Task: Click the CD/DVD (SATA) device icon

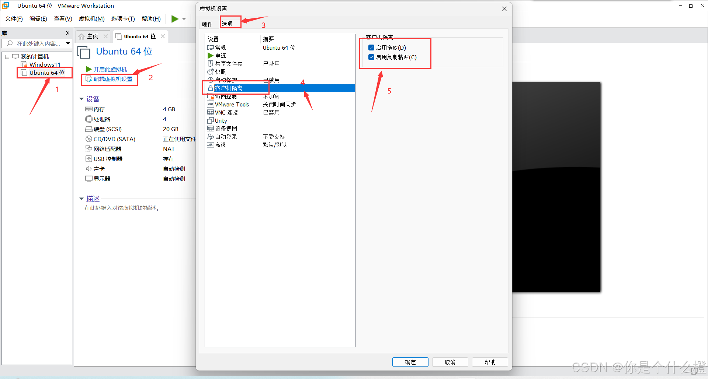Action: point(88,139)
